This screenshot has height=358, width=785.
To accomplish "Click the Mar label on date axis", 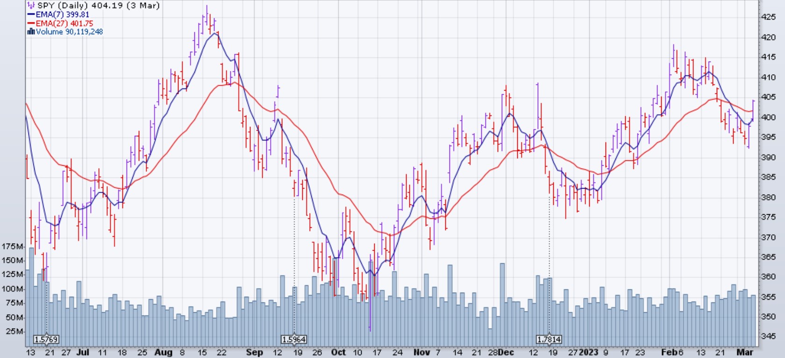I will (745, 352).
